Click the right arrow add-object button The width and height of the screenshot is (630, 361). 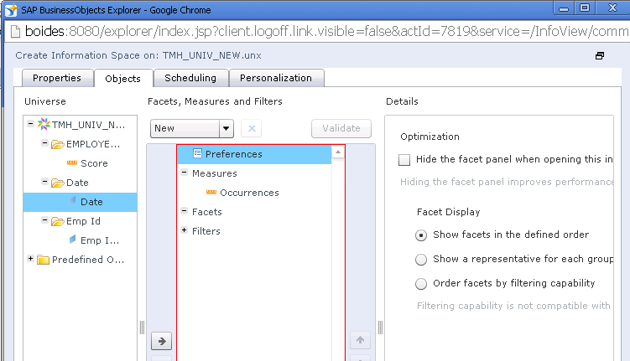pos(162,341)
